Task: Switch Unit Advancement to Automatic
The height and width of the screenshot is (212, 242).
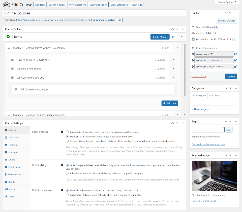Action: pyautogui.click(x=67, y=195)
